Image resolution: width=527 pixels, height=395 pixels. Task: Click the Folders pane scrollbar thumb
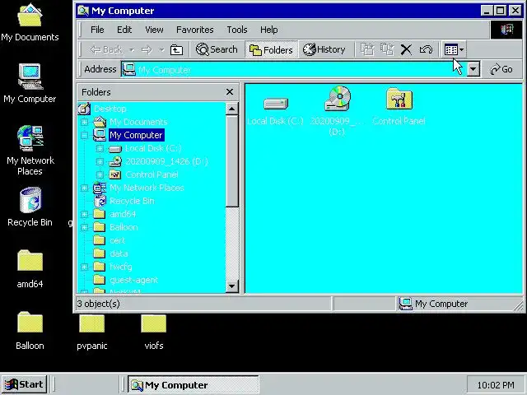click(232, 161)
